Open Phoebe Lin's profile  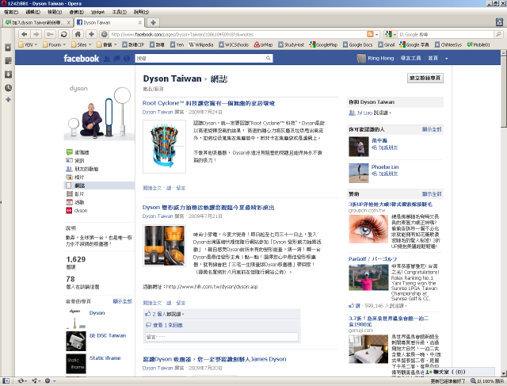point(385,167)
